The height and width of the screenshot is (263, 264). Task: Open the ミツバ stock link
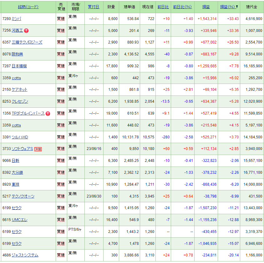17,19
